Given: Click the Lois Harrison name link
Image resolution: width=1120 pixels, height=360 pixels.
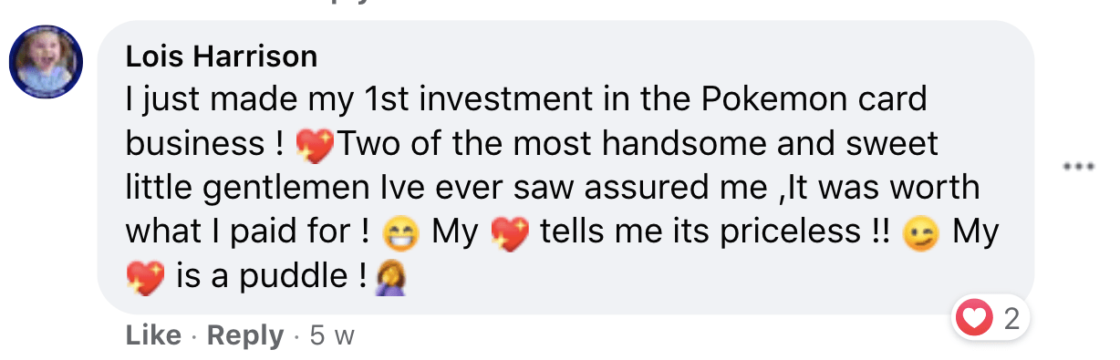Looking at the screenshot, I should pyautogui.click(x=222, y=57).
